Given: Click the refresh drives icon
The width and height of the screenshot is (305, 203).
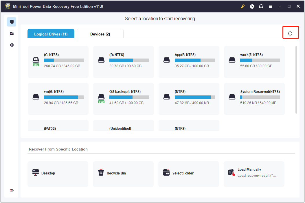Looking at the screenshot, I should 290,33.
